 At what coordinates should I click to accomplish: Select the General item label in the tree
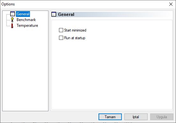click(x=23, y=14)
